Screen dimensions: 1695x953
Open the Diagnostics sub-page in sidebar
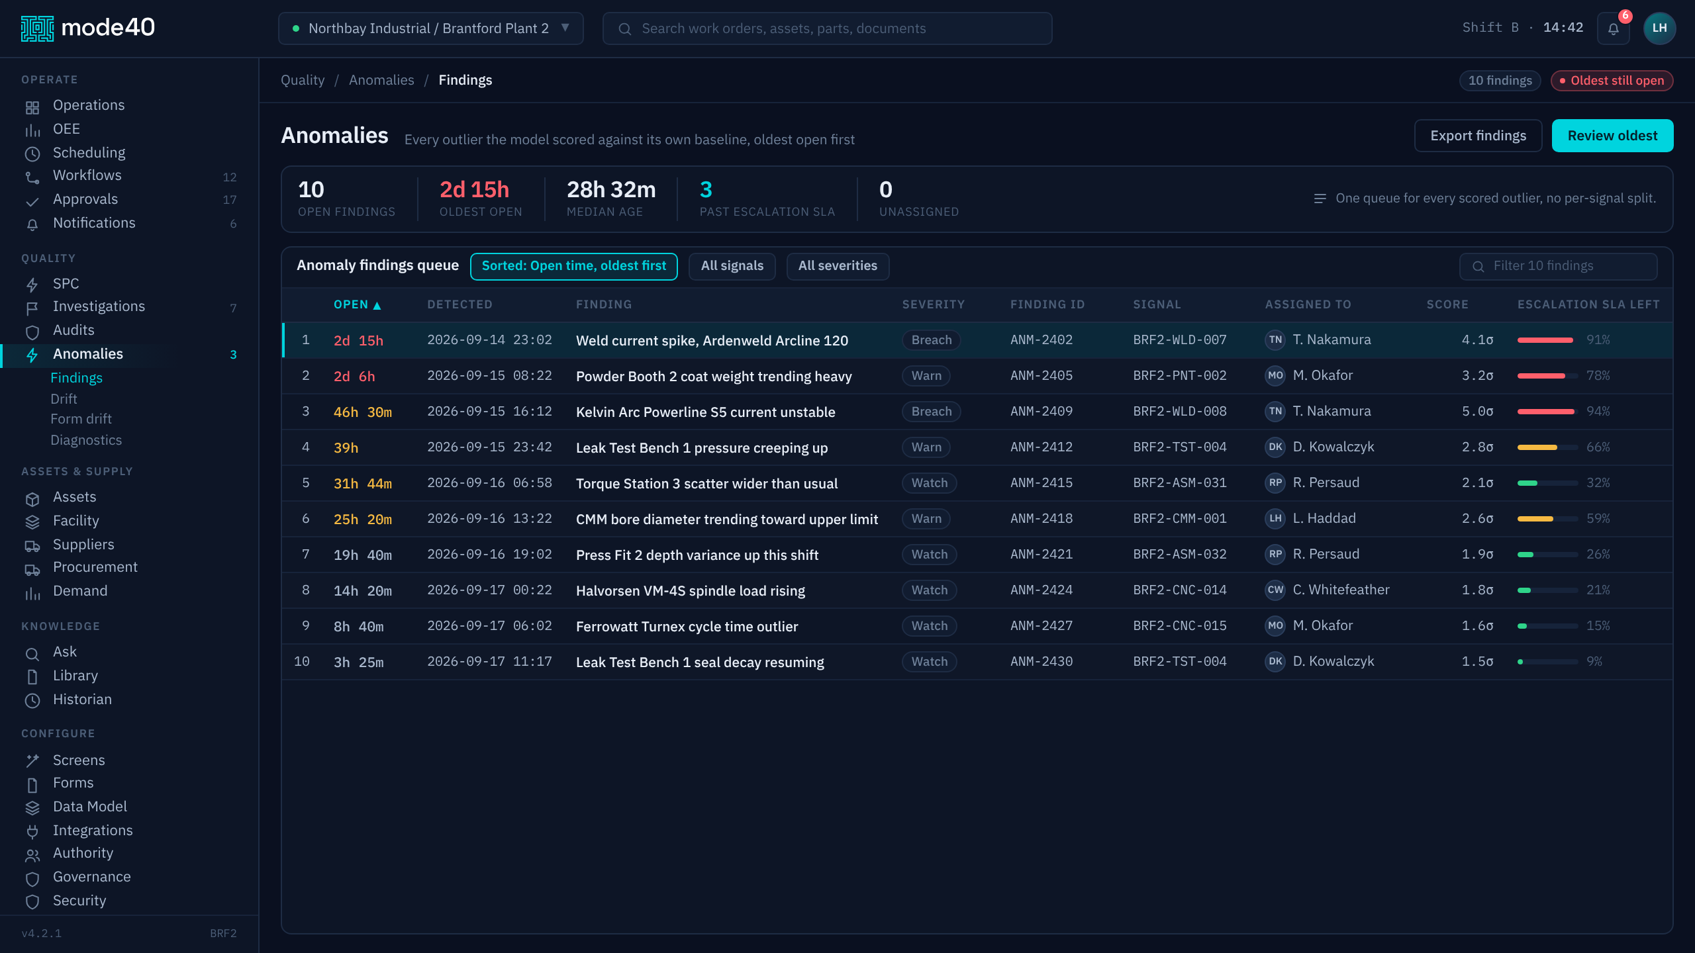click(86, 441)
